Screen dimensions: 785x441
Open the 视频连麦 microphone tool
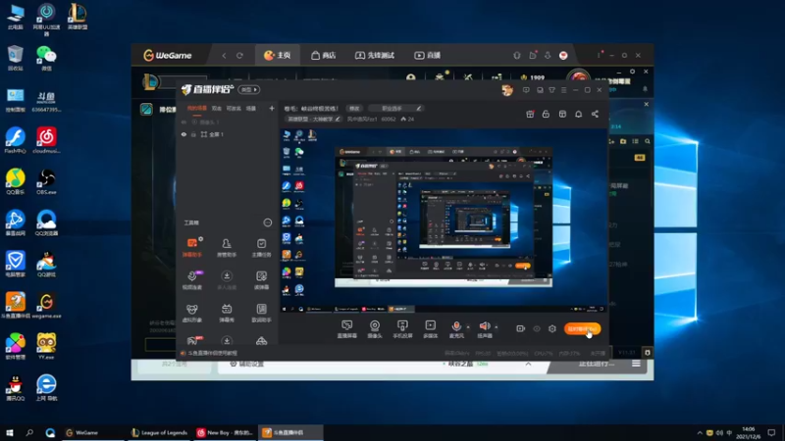point(192,279)
